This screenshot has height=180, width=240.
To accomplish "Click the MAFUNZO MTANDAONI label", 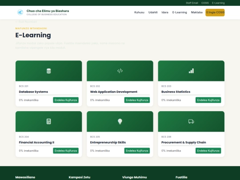I will tap(31, 28).
